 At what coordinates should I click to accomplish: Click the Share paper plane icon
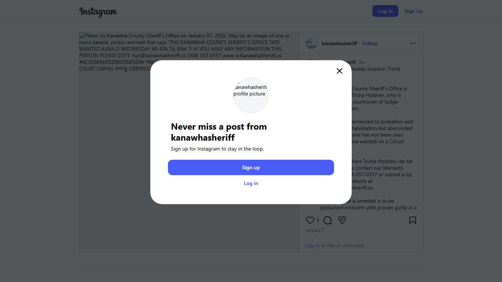pos(342,220)
